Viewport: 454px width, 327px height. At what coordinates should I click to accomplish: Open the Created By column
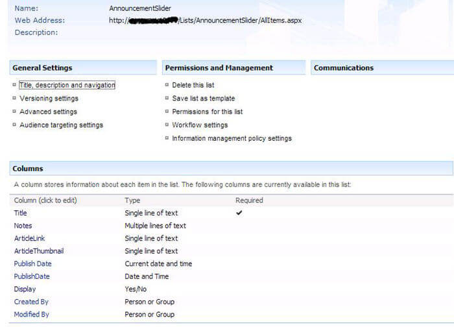pos(31,302)
